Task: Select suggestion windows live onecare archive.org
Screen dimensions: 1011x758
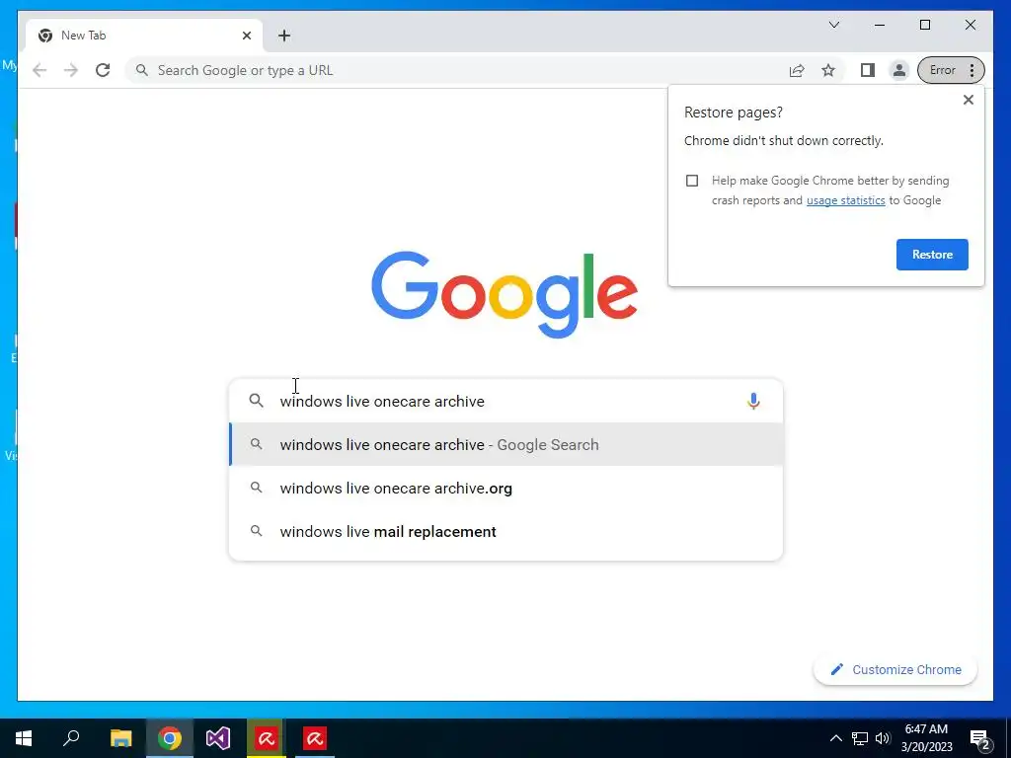Action: point(506,488)
